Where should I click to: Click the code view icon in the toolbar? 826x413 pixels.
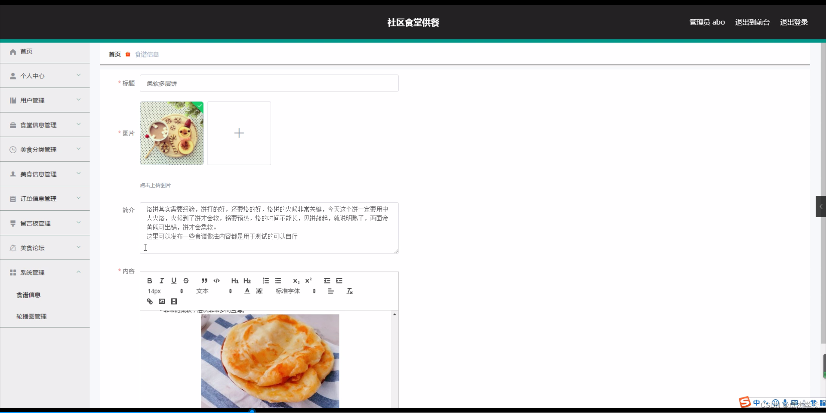[216, 280]
